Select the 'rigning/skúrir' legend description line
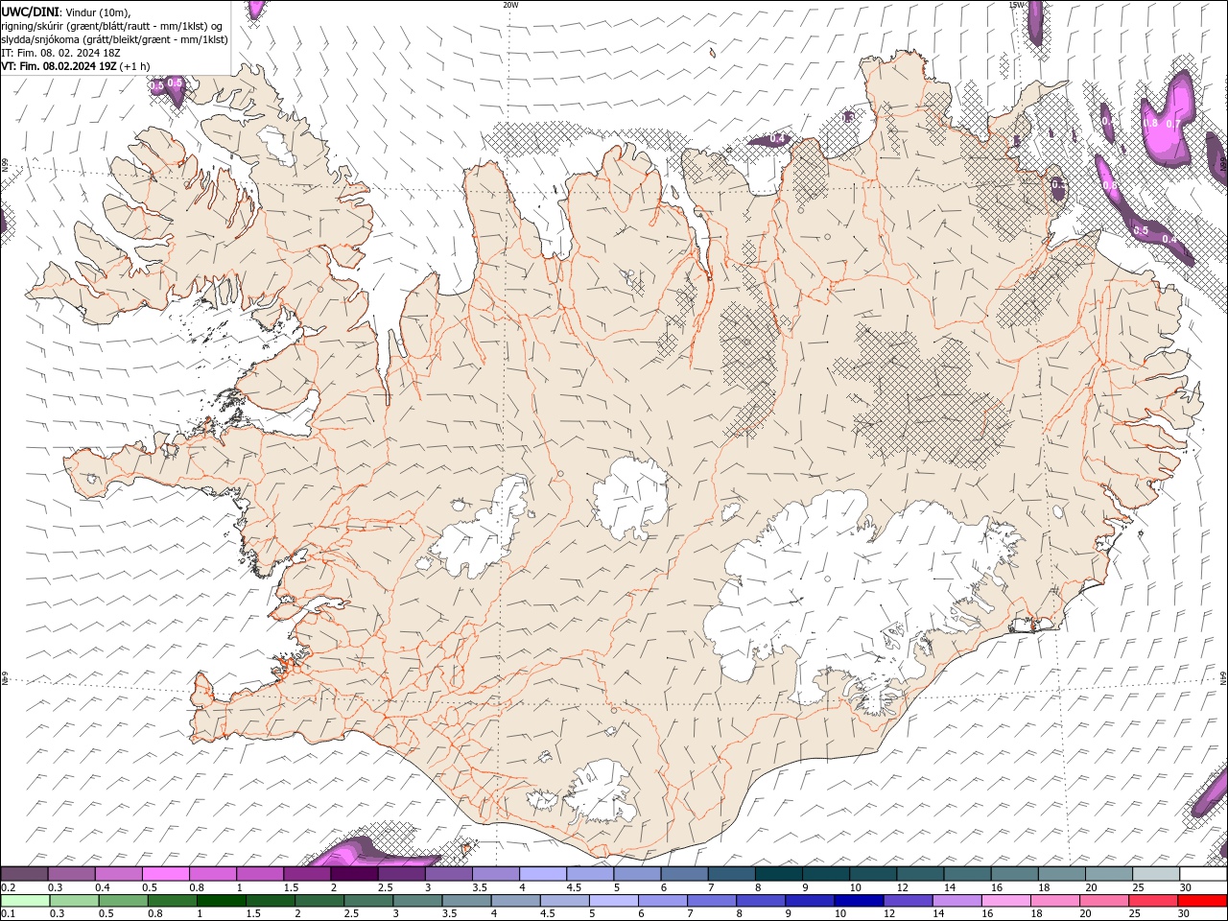 (x=112, y=26)
